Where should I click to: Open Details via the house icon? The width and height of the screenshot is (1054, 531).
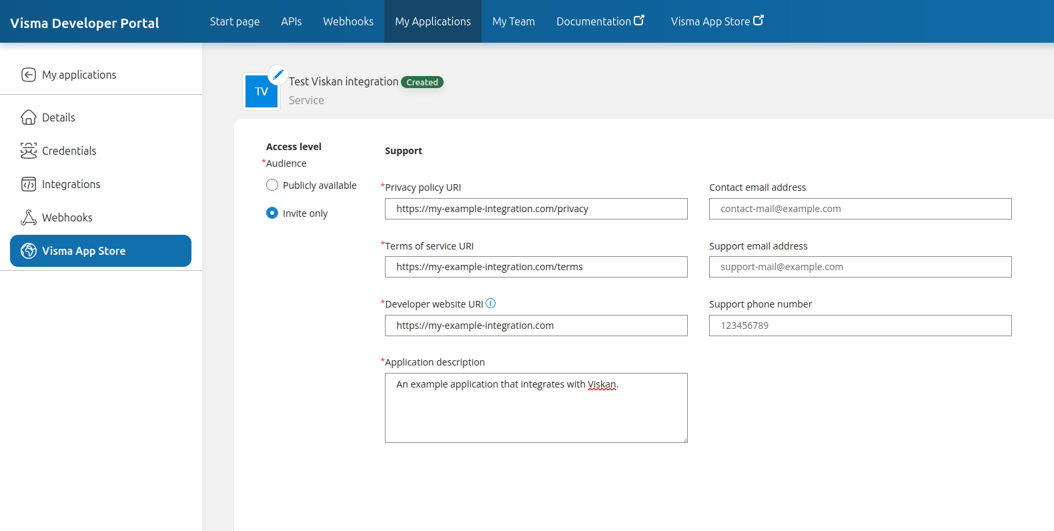click(29, 117)
